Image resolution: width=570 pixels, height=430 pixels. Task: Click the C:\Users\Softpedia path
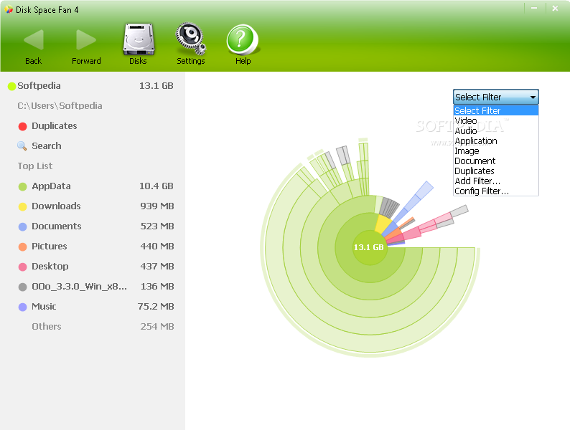[x=60, y=105]
